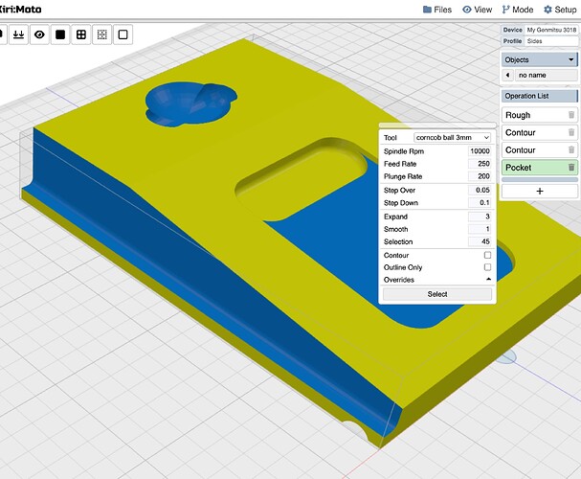581x479 pixels.
Task: Toggle the eye visibility icon
Action: coord(39,34)
